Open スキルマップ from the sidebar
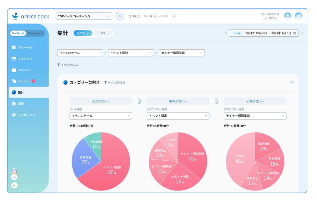317x209 pixels. point(28,114)
